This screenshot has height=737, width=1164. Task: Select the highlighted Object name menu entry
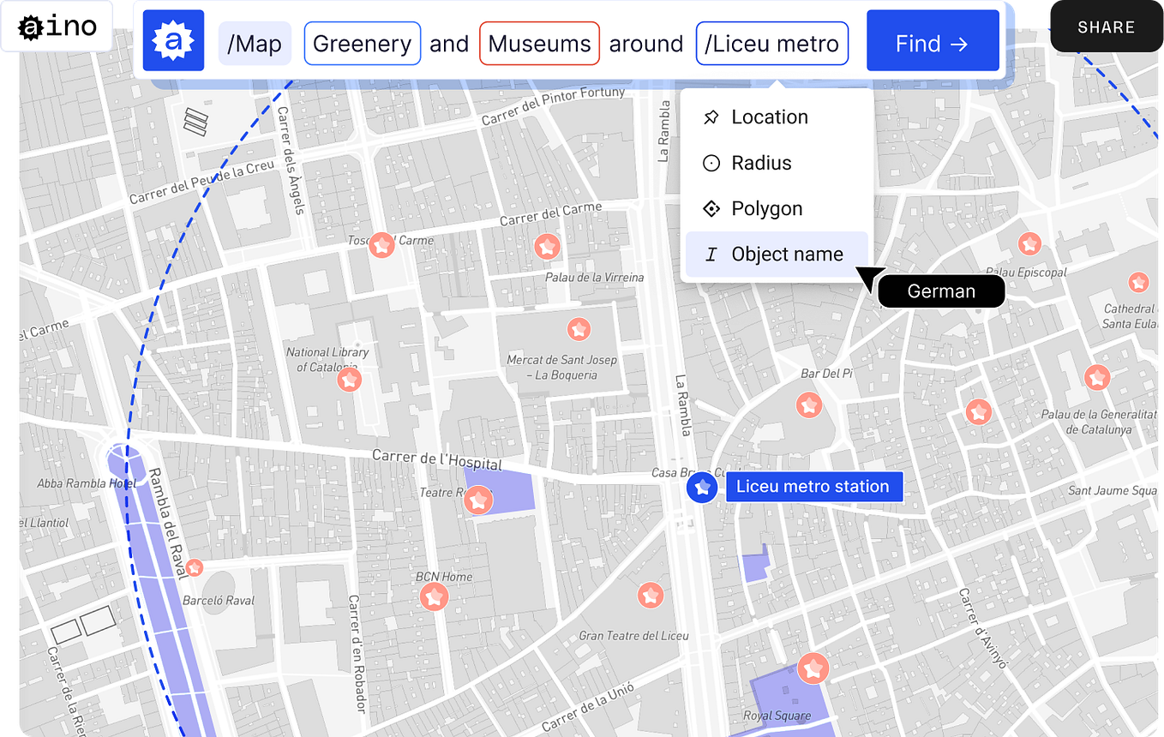coord(786,254)
